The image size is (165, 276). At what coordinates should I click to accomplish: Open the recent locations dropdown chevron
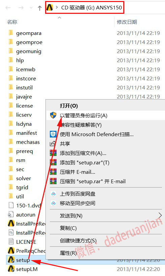tap(31, 8)
